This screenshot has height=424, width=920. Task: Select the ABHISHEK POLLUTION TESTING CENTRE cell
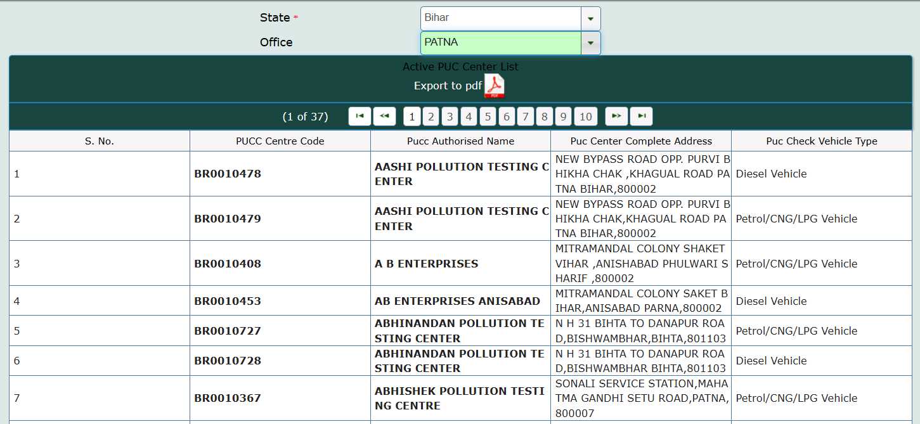tap(461, 398)
